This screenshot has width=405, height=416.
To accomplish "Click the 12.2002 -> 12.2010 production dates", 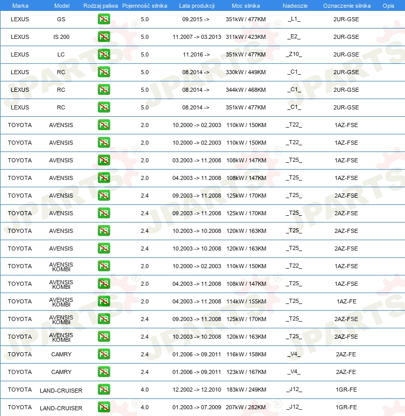I will click(x=196, y=390).
